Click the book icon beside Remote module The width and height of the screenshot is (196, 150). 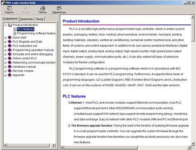(x=10, y=71)
